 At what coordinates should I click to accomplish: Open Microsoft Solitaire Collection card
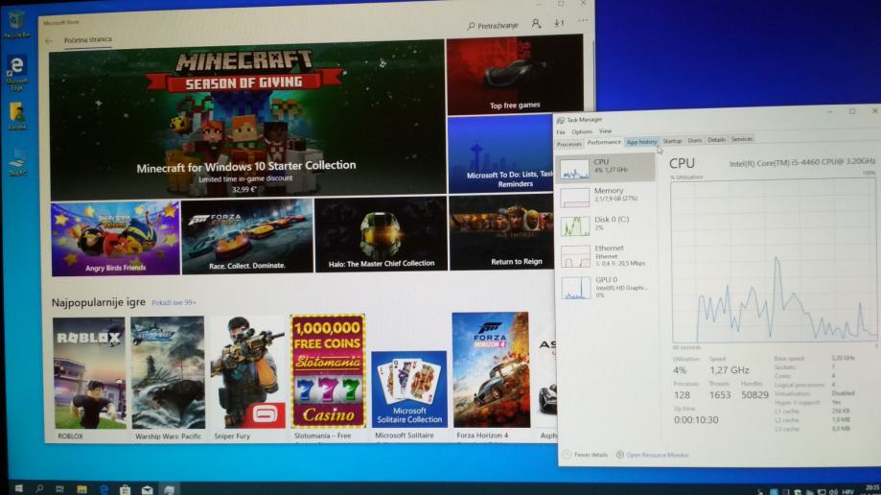click(409, 395)
